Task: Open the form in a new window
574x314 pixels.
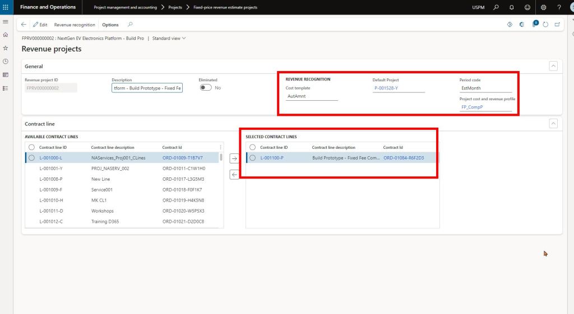Action: pyautogui.click(x=557, y=25)
